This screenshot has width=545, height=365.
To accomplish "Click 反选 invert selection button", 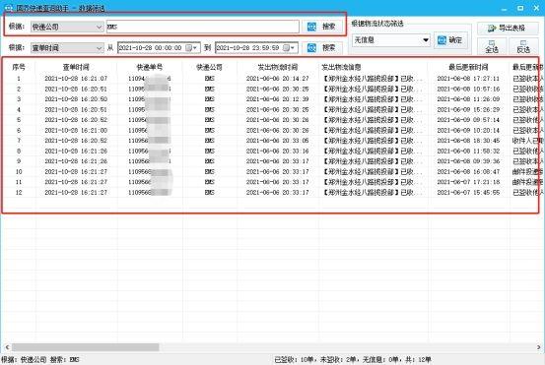I will tap(523, 46).
